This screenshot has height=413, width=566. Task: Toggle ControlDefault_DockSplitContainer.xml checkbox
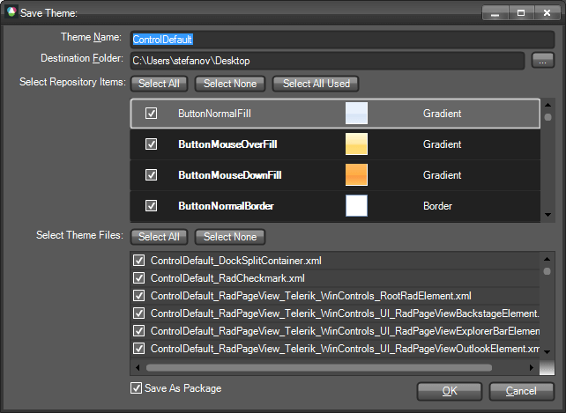[x=139, y=261]
